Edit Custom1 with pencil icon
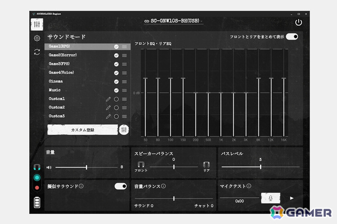The width and height of the screenshot is (337, 224). click(108, 99)
